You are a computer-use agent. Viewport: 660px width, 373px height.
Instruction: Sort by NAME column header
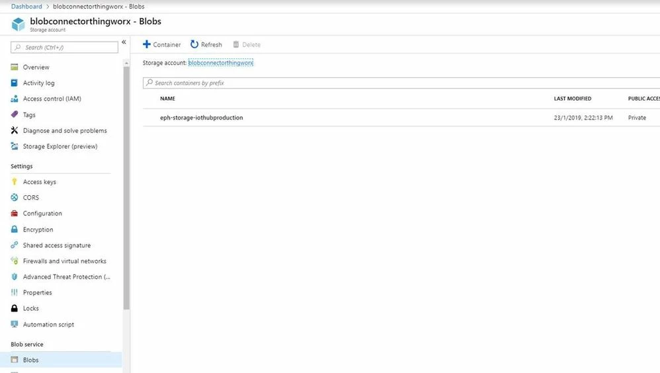tap(167, 99)
